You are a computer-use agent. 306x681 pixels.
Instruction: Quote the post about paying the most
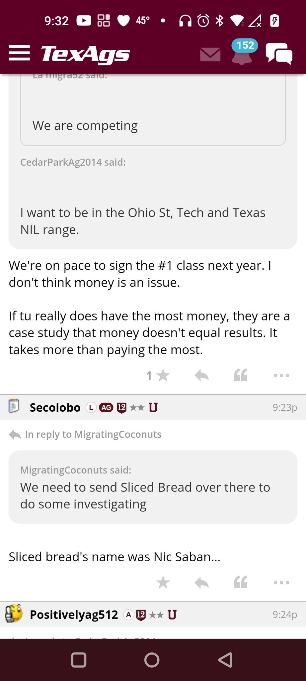coord(240,375)
